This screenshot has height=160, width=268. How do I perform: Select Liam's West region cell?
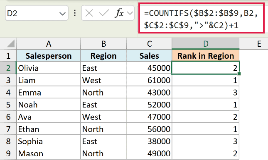pyautogui.click(x=103, y=80)
